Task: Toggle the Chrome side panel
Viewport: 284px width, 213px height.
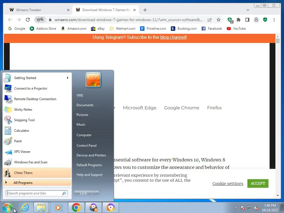Action: [247, 20]
